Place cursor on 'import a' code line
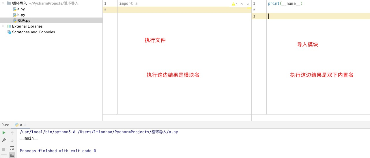The image size is (370, 158). tap(128, 4)
